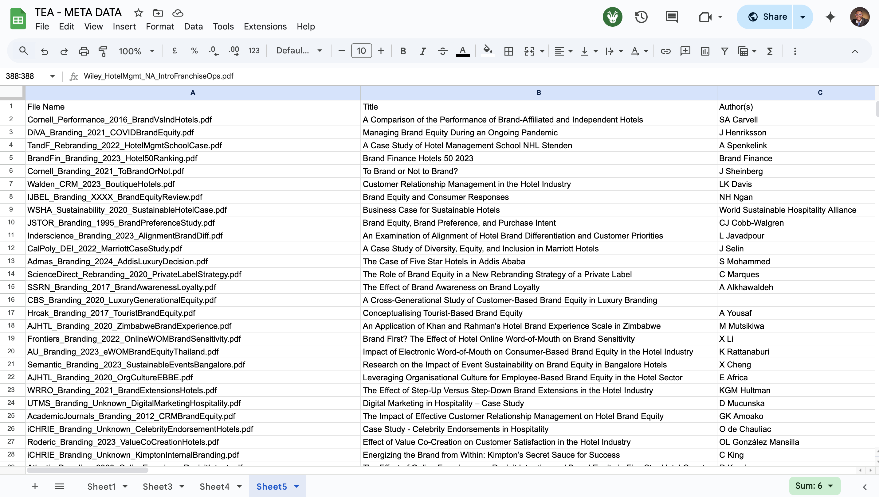Select the Paint format roller icon
Image resolution: width=879 pixels, height=497 pixels.
point(103,51)
